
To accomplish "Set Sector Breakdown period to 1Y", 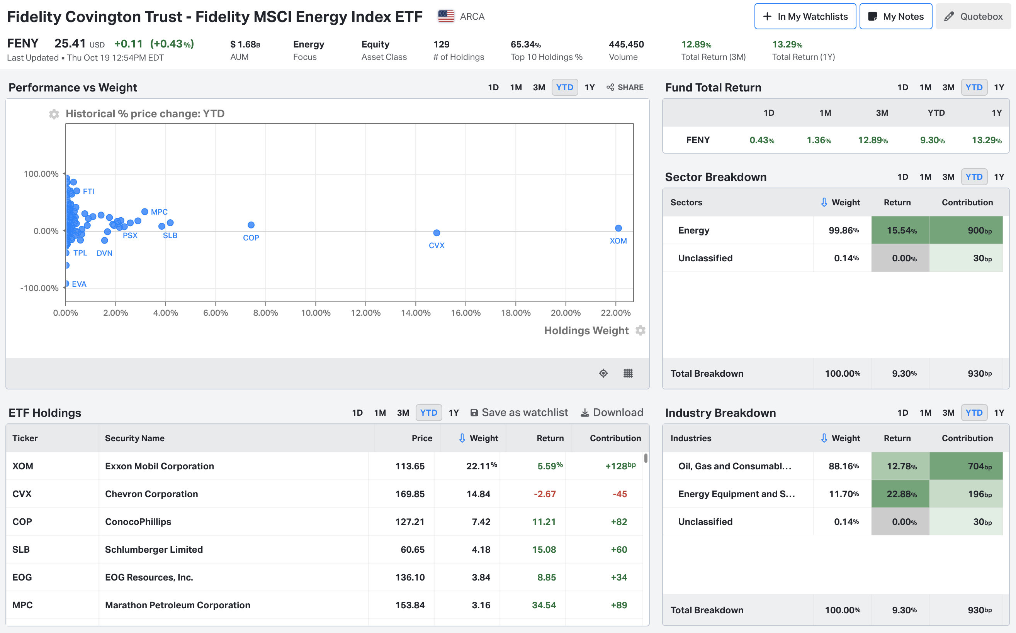I will [x=999, y=177].
